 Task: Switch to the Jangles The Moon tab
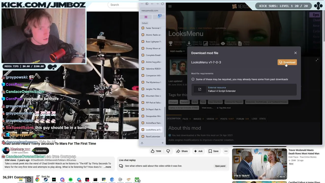(x=152, y=89)
